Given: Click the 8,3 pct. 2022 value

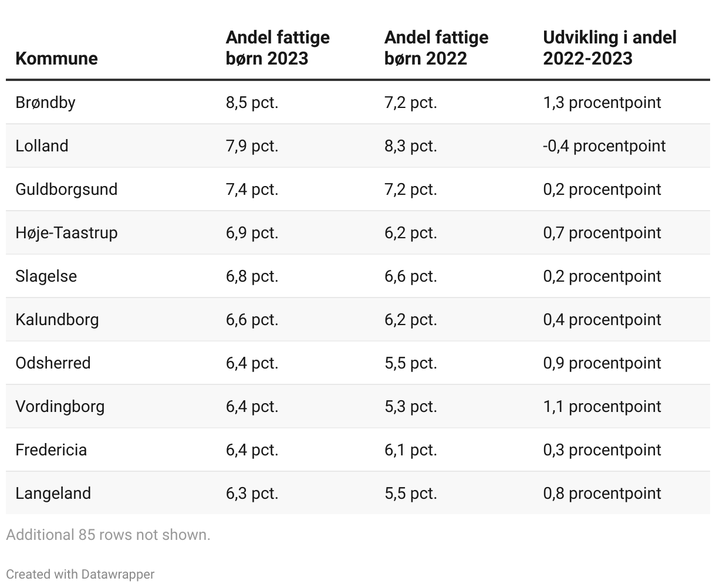Looking at the screenshot, I should tap(411, 146).
